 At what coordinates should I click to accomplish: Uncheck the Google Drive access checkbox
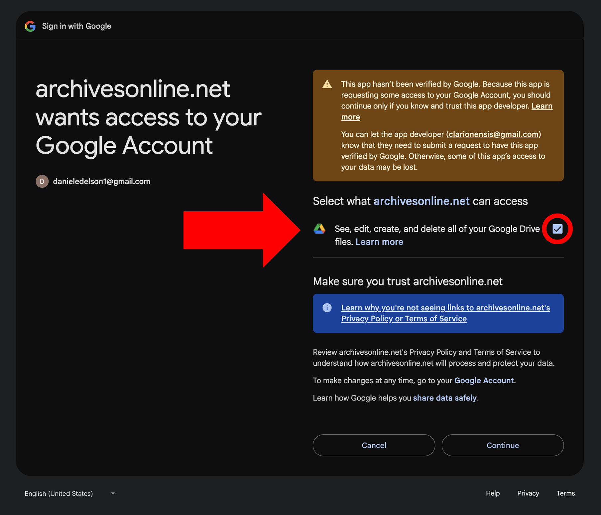click(557, 229)
